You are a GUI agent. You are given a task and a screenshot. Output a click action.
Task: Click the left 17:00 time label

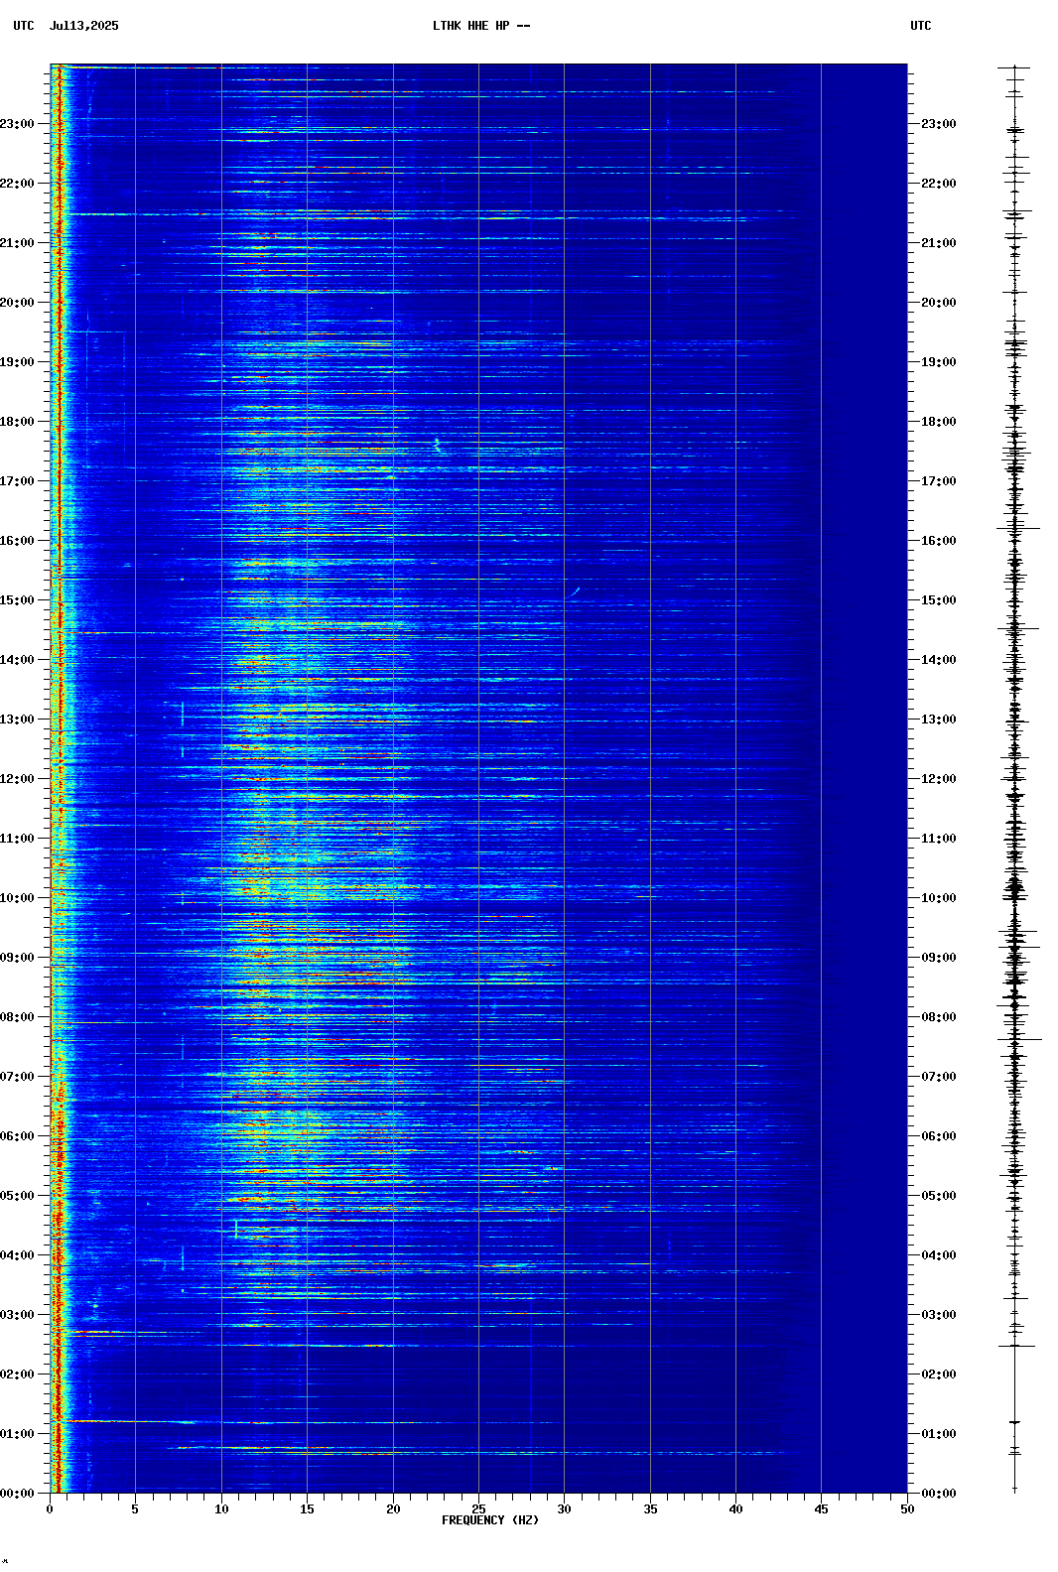pyautogui.click(x=17, y=481)
